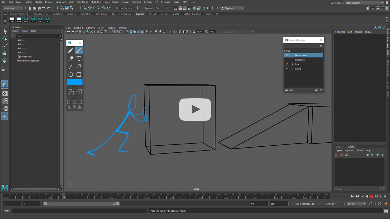The image size is (390, 219).
Task: Click the blue color swatch
Action: tap(75, 82)
